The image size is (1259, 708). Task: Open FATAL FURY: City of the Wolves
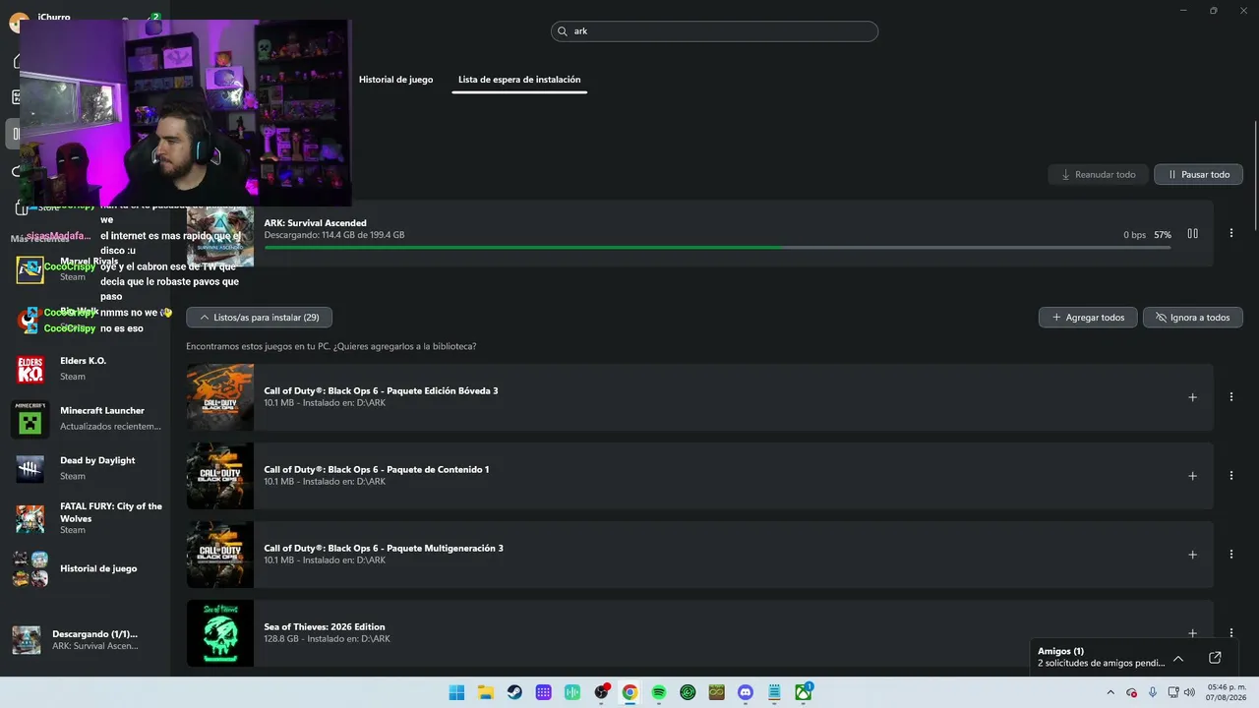tap(87, 518)
